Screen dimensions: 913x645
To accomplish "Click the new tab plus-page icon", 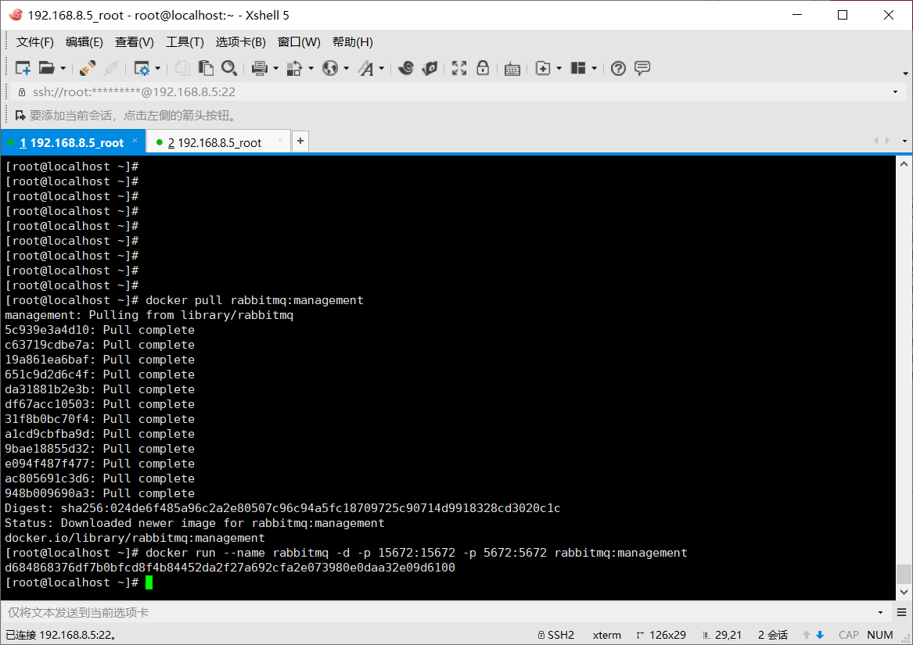I will (543, 68).
